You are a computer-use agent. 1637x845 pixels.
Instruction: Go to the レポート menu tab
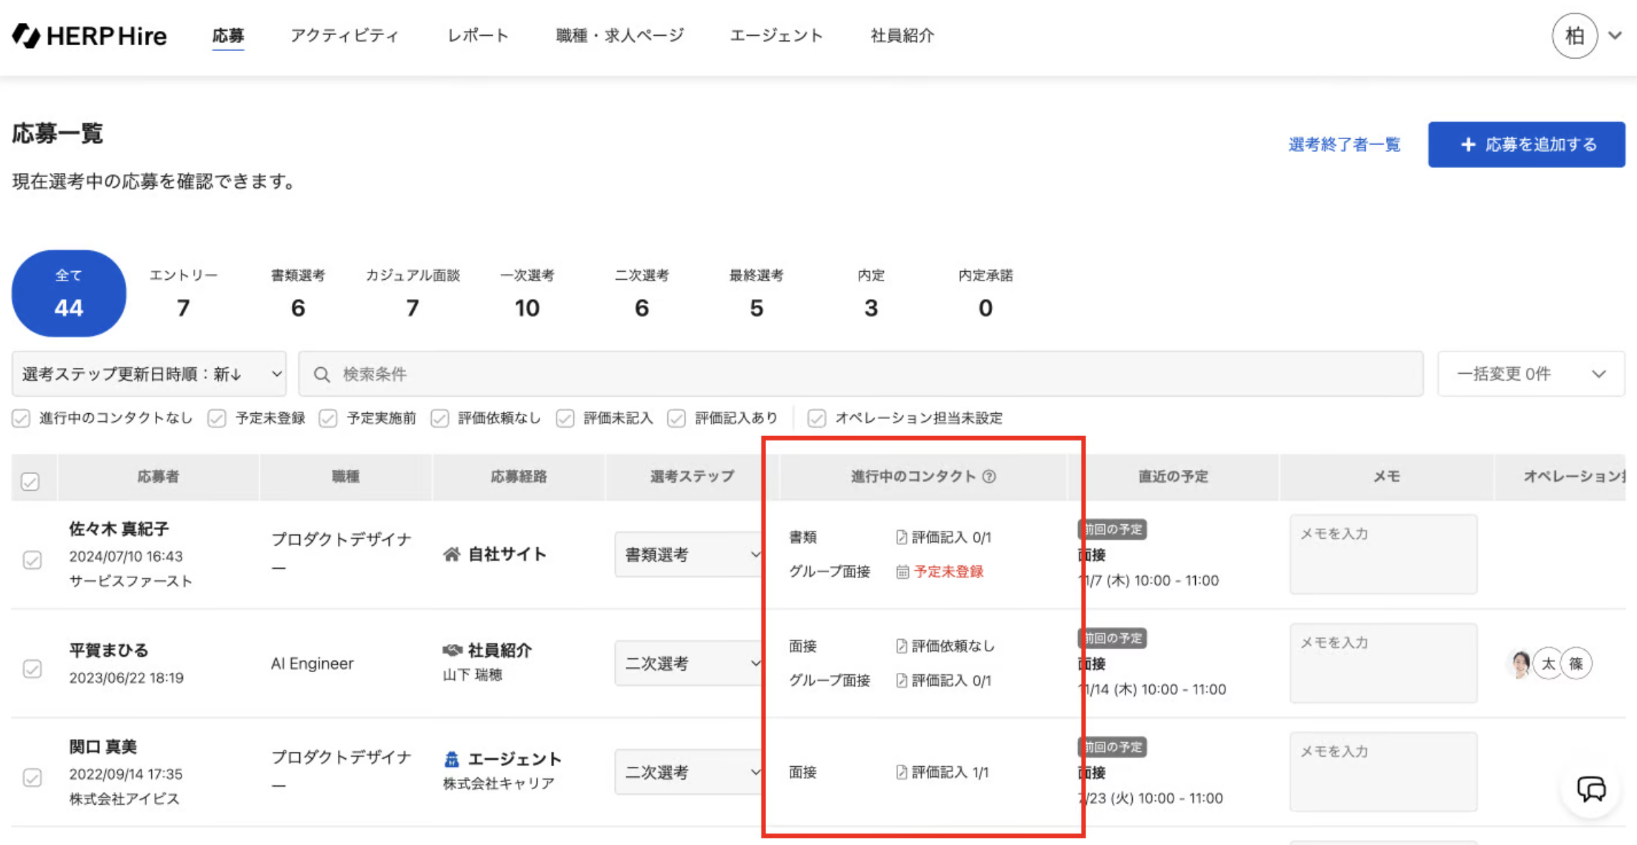pos(478,35)
